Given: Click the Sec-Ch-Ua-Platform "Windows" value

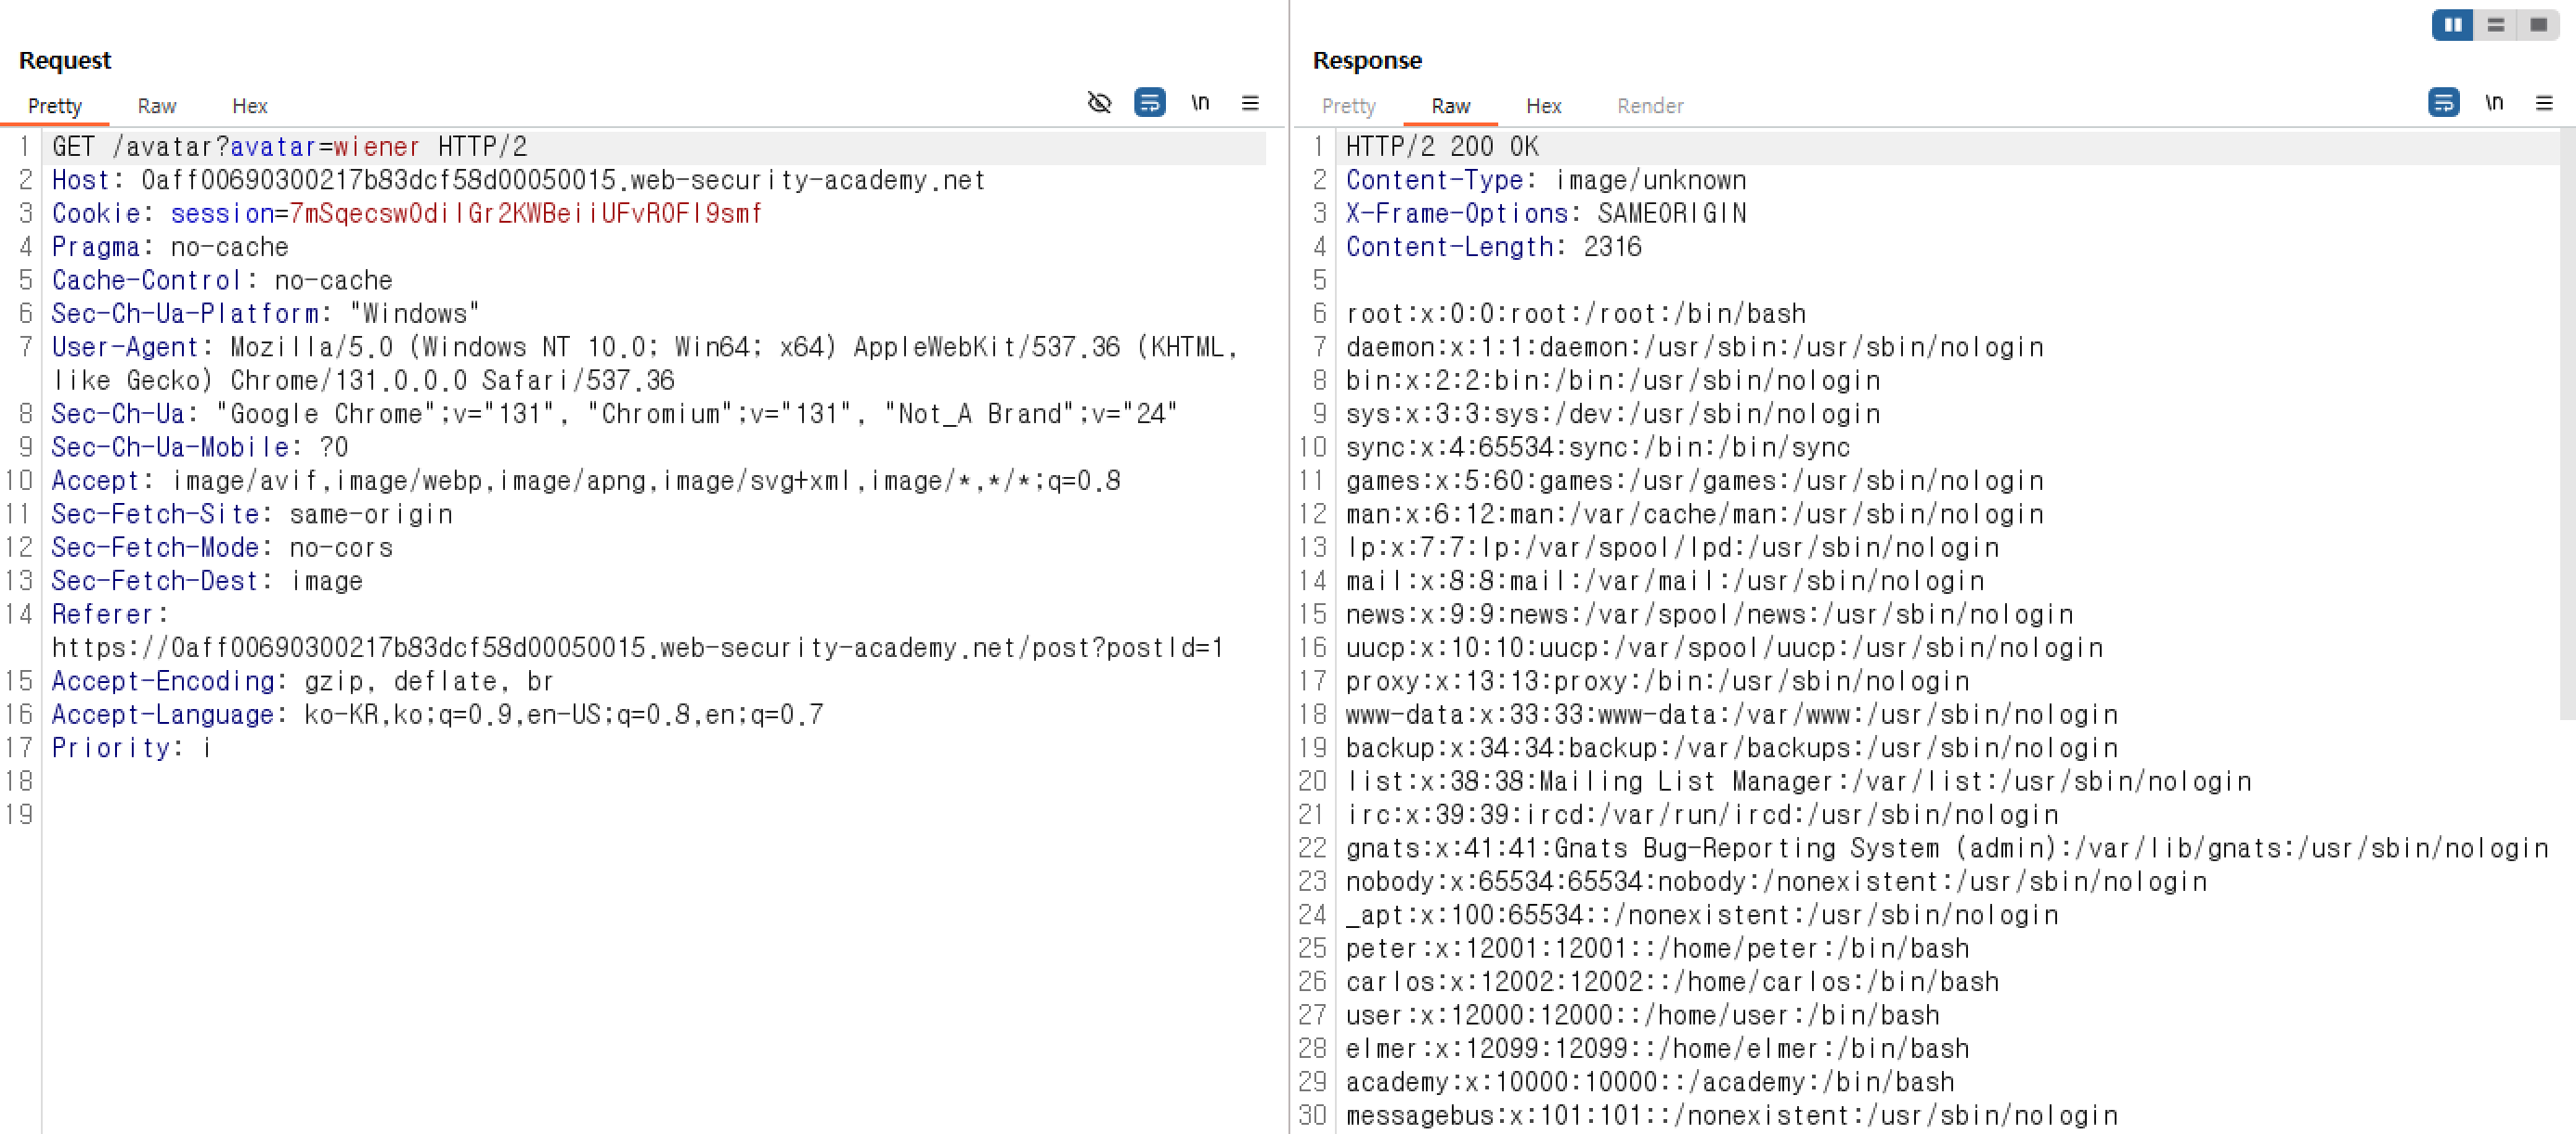Looking at the screenshot, I should (415, 314).
